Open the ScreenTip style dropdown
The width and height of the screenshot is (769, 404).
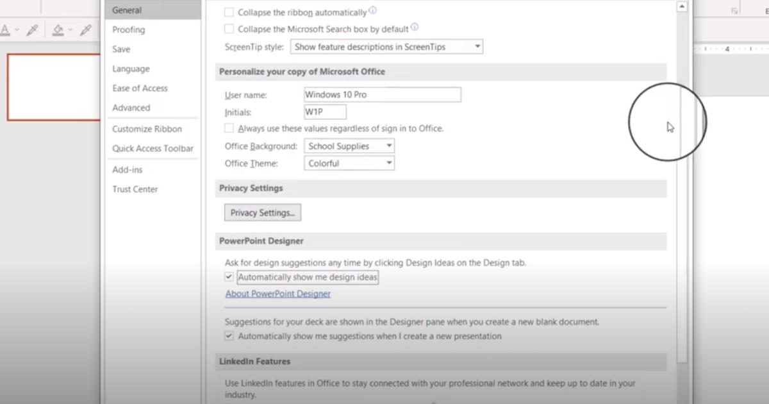click(386, 47)
